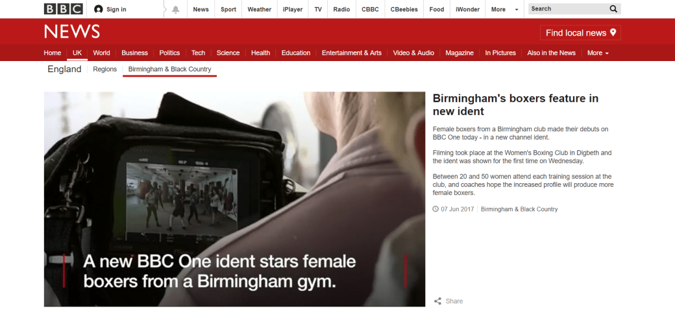Expand the News nav More dropdown
The height and width of the screenshot is (326, 675).
[x=598, y=53]
